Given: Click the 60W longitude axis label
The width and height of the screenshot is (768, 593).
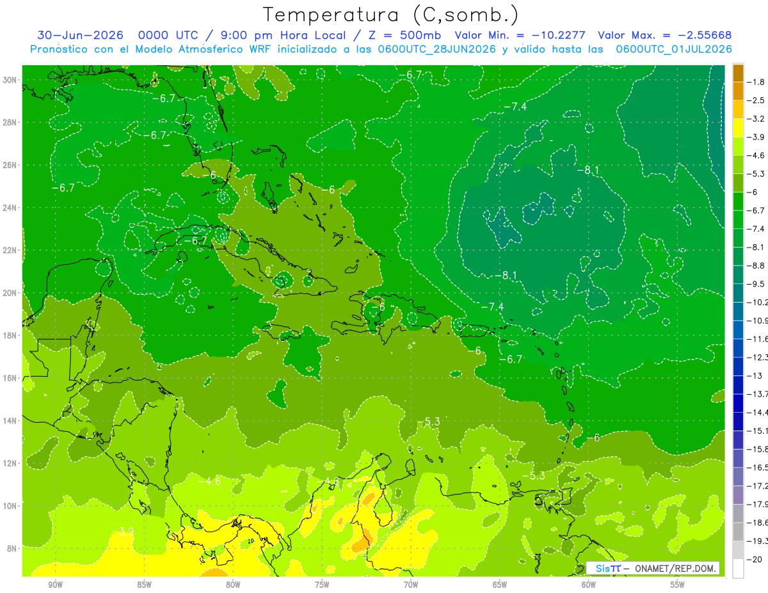Looking at the screenshot, I should point(589,585).
